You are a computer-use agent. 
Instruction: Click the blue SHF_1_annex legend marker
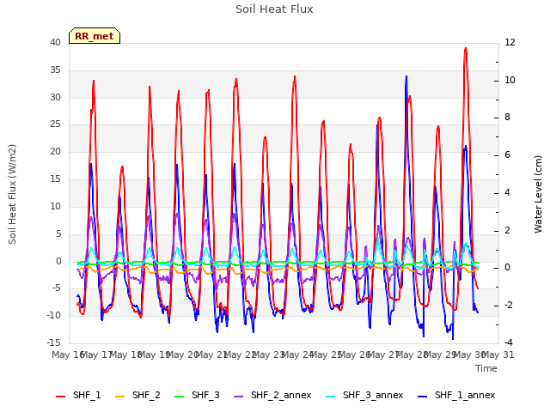[x=423, y=397]
